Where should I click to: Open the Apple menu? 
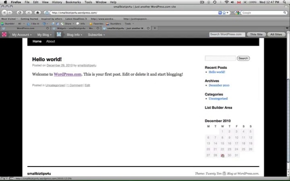(5, 2)
